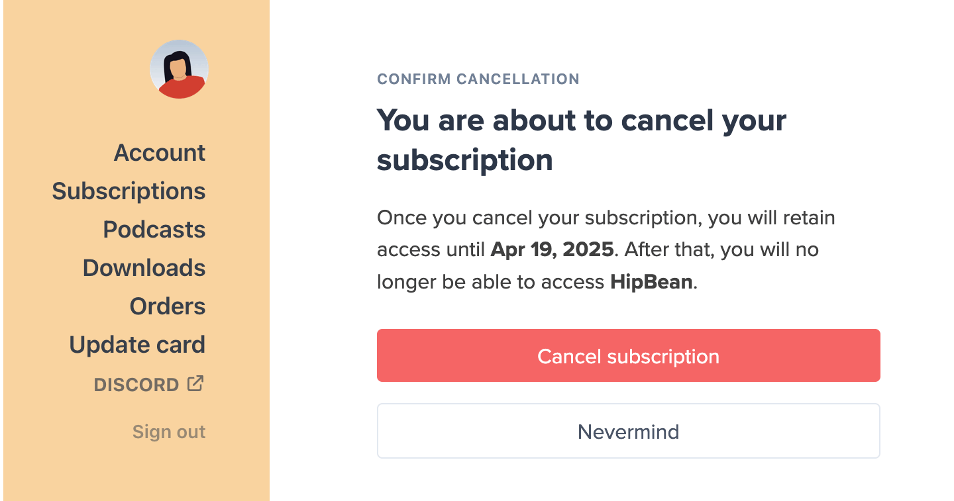Click the cancellation page heading
The width and height of the screenshot is (954, 501).
[581, 139]
